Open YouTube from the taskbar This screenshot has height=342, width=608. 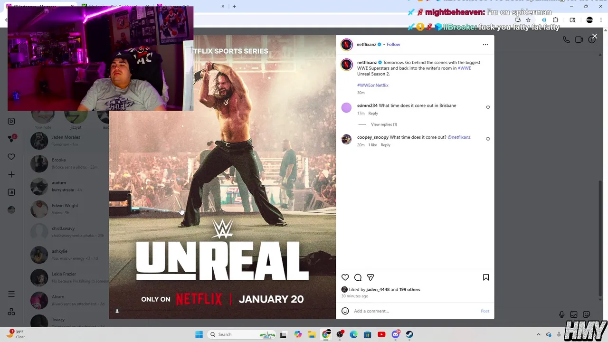381,334
